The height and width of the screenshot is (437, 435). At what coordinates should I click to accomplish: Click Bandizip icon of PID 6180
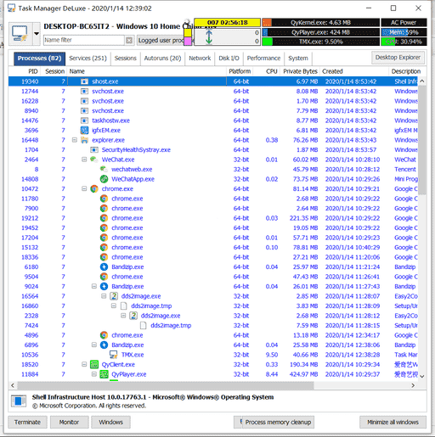[104, 266]
